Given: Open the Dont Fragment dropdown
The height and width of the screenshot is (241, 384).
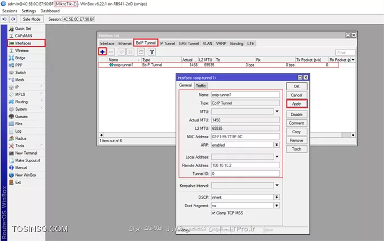Looking at the screenshot, I should click(277, 205).
